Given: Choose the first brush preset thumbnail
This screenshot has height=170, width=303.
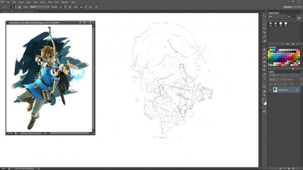Looking at the screenshot, I should tap(271, 24).
